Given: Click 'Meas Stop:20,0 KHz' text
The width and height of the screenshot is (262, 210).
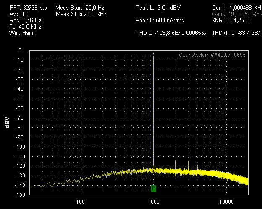Looking at the screenshot, I should point(81,14).
